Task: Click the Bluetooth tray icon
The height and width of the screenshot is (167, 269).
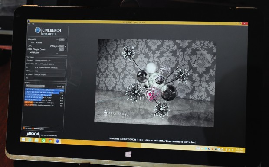Action: [209, 149]
